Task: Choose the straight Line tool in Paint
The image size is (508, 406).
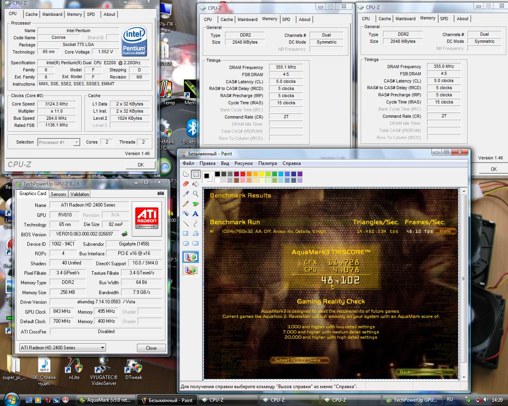Action: coord(186,224)
